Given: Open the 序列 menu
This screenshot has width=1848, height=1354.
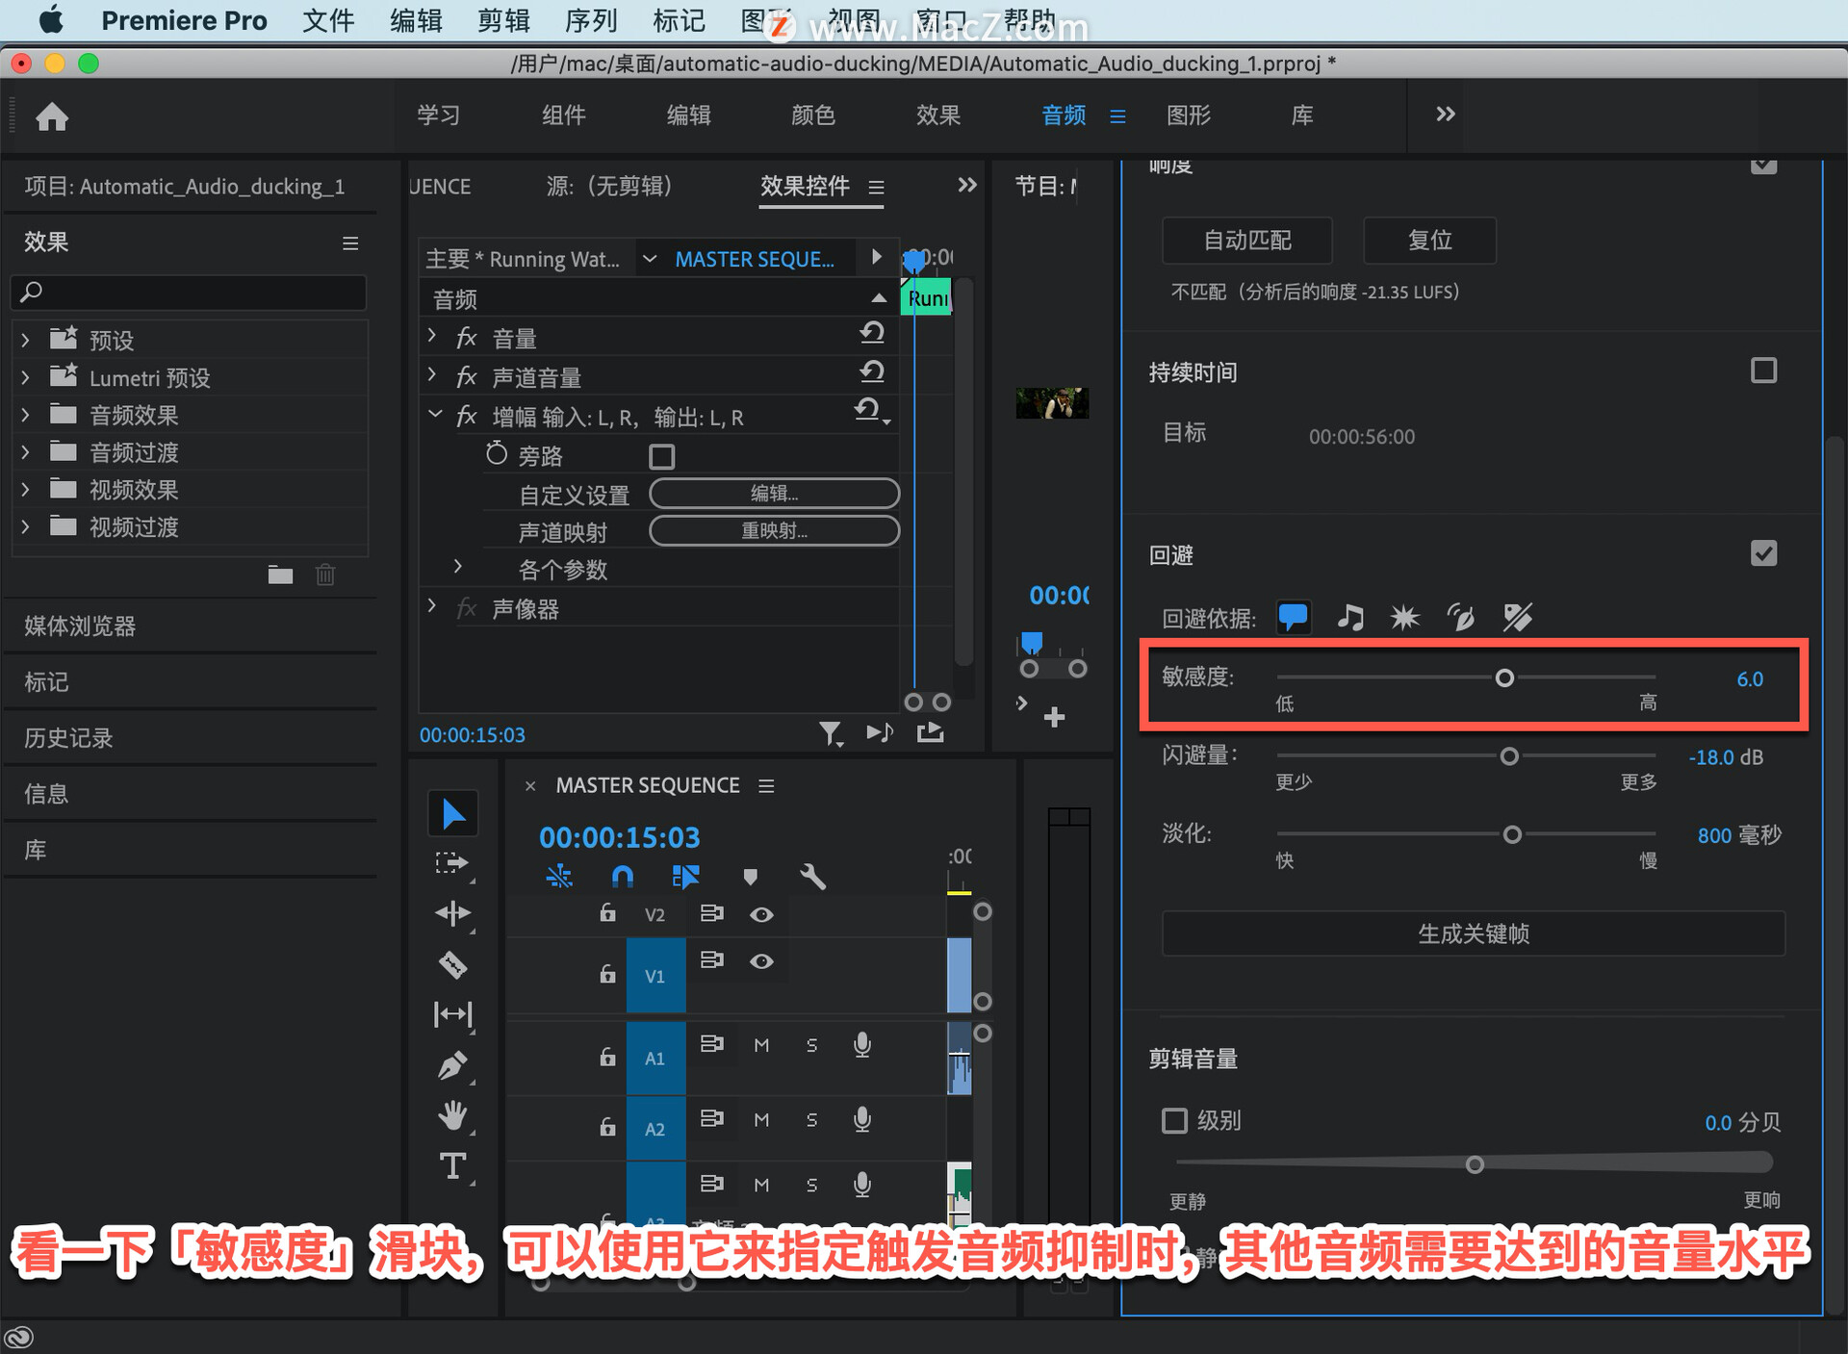Looking at the screenshot, I should tap(591, 20).
